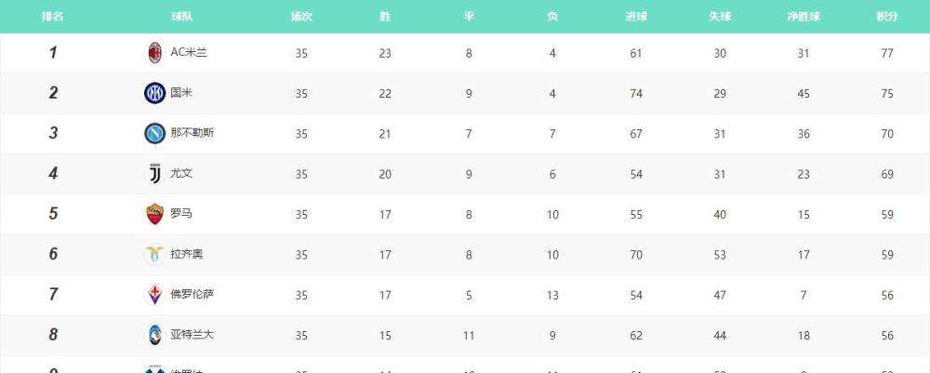
Task: Select the 尤文 team name
Action: click(x=181, y=173)
